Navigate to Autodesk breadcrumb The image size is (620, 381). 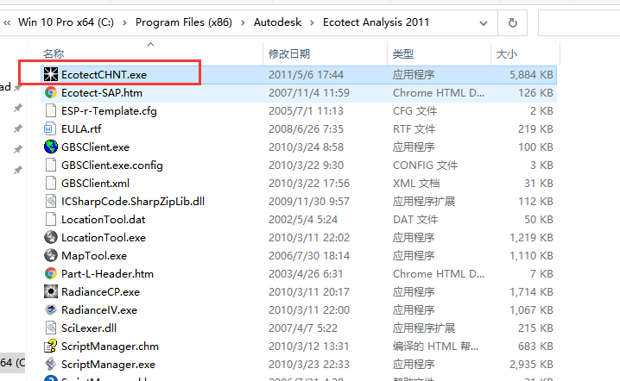(x=277, y=22)
